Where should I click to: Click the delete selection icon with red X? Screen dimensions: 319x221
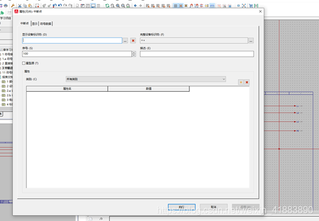pos(37,6)
